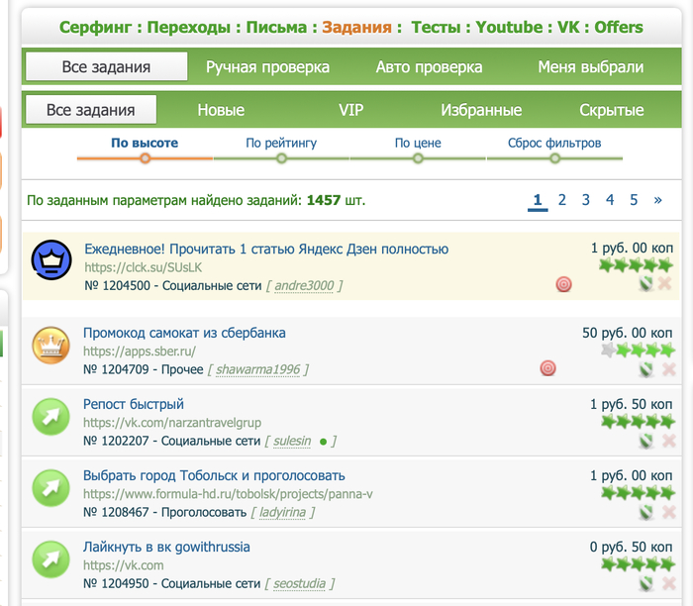Viewport: 693px width, 606px height.
Task: Click author link 'shawarma1996'
Action: coord(257,369)
